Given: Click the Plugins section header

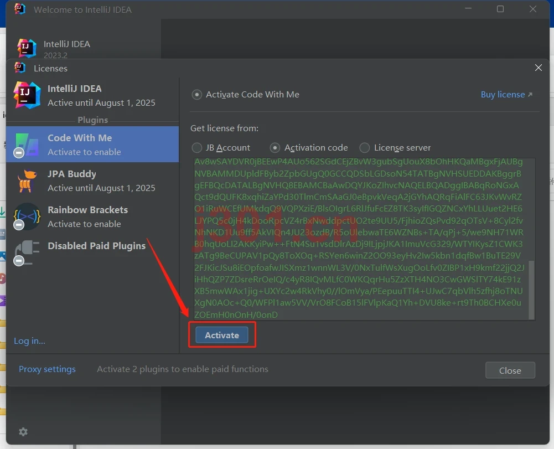Looking at the screenshot, I should click(x=92, y=120).
